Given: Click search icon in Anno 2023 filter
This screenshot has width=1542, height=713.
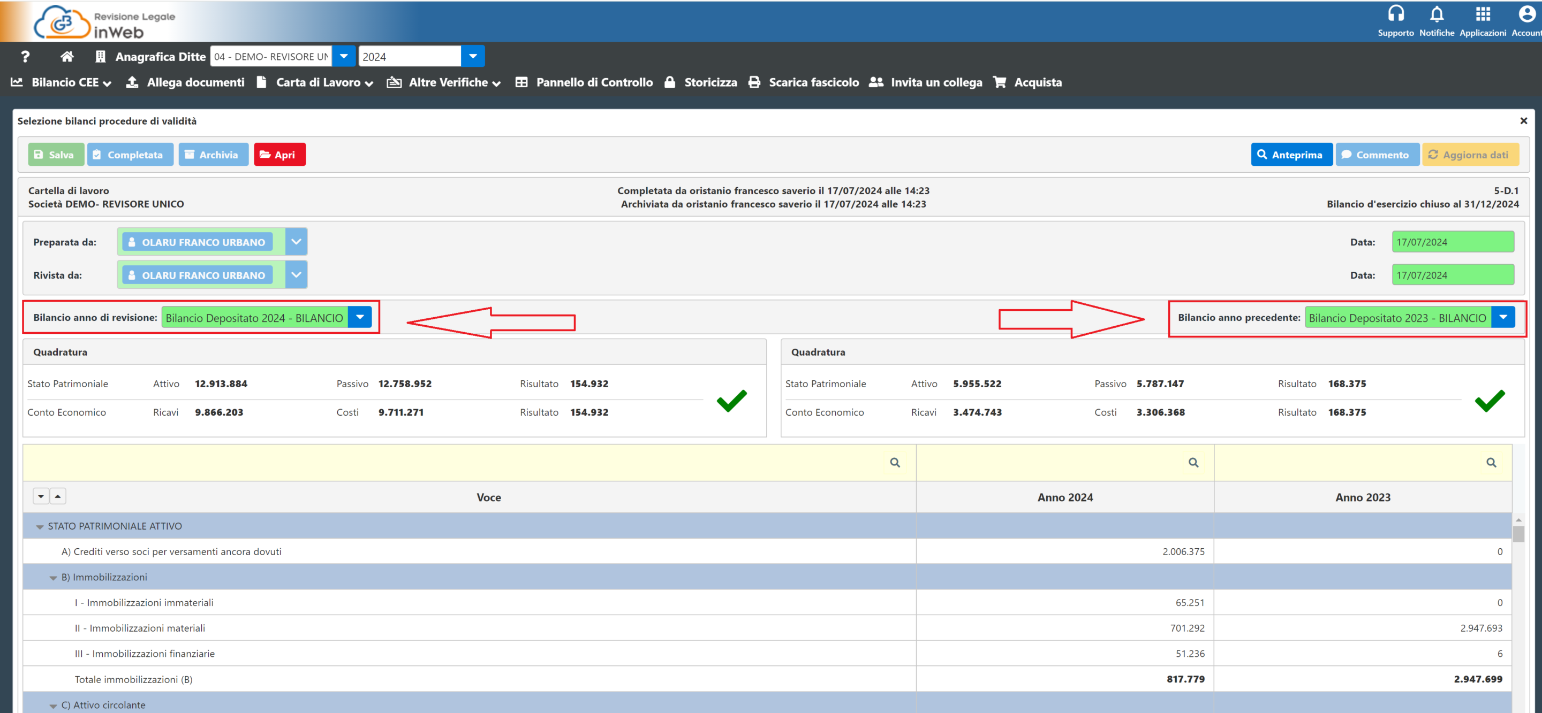Looking at the screenshot, I should point(1491,462).
